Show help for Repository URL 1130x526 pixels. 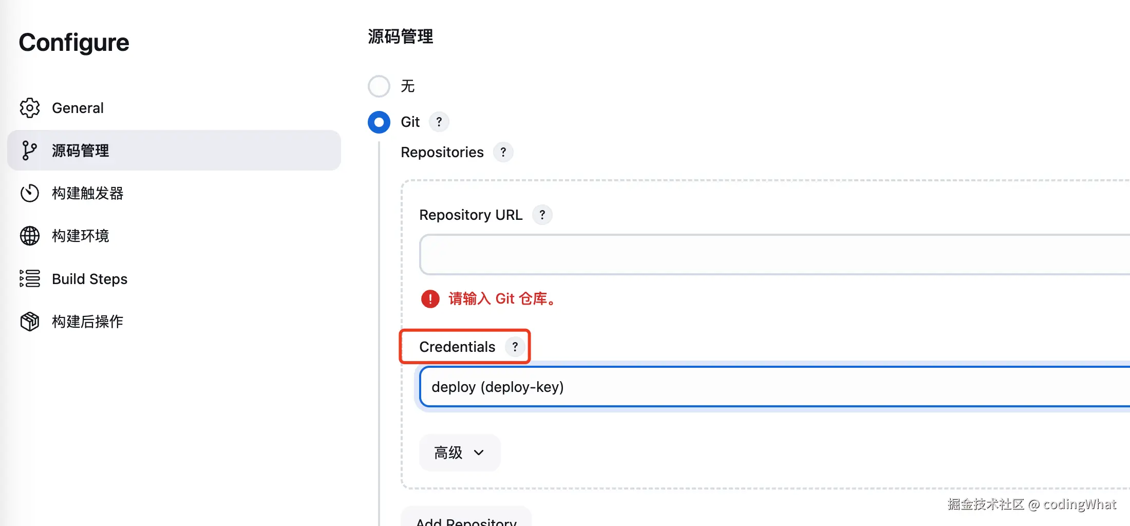coord(542,215)
